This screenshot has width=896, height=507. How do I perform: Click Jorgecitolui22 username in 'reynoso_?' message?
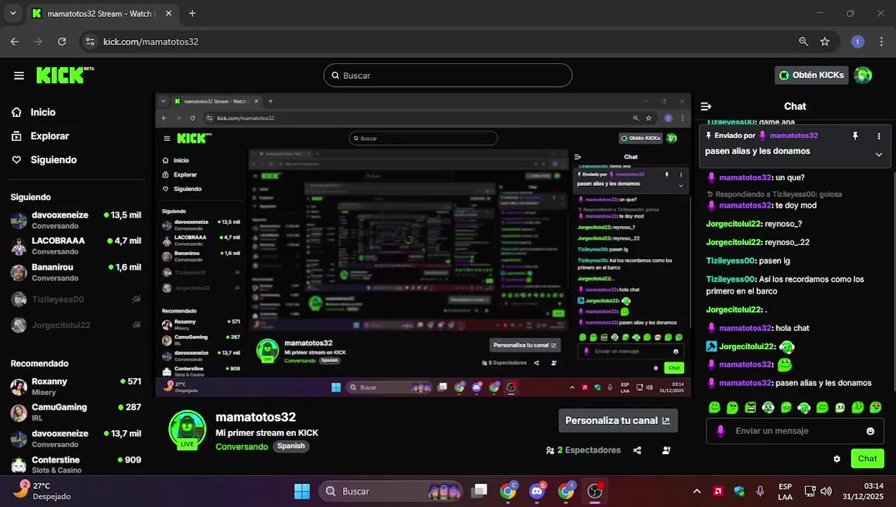click(734, 224)
